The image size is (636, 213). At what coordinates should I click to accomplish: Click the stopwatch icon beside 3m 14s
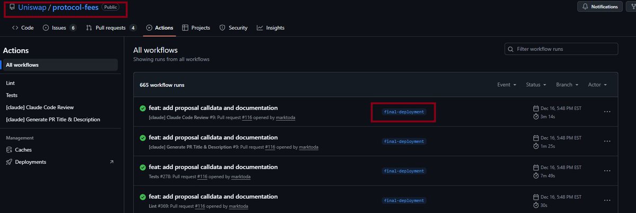pyautogui.click(x=536, y=116)
